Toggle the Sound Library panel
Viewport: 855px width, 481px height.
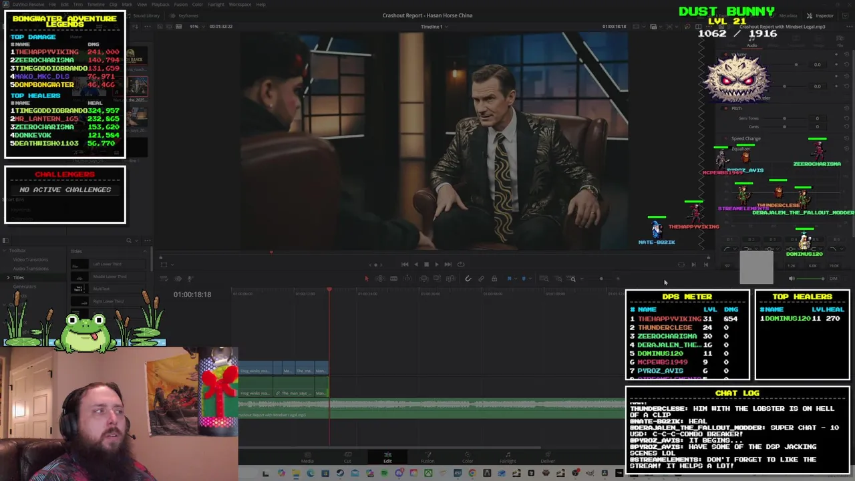(x=144, y=15)
